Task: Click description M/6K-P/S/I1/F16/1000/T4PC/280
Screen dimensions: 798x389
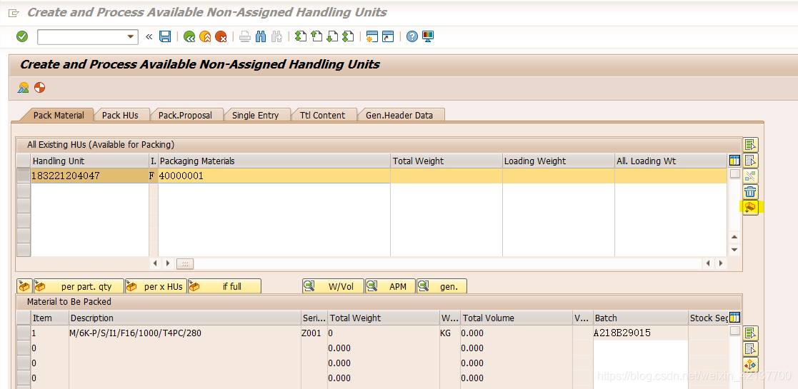Action: coord(185,333)
